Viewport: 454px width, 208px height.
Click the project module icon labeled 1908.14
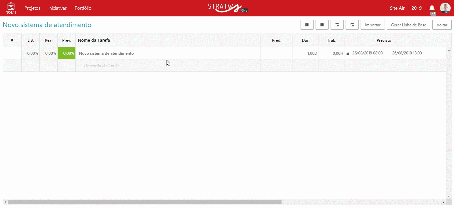(11, 8)
